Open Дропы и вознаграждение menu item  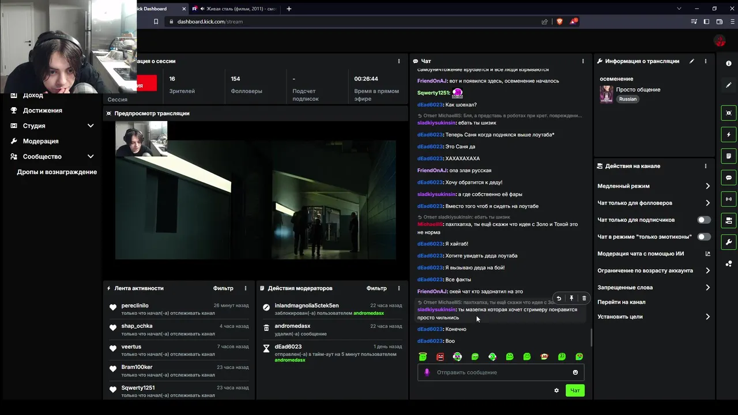click(x=57, y=172)
